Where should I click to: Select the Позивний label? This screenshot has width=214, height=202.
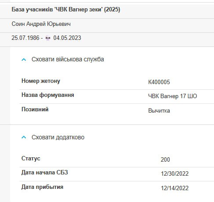point(35,110)
